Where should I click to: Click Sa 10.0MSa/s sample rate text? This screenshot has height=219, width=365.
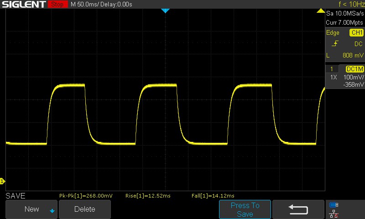pos(345,13)
